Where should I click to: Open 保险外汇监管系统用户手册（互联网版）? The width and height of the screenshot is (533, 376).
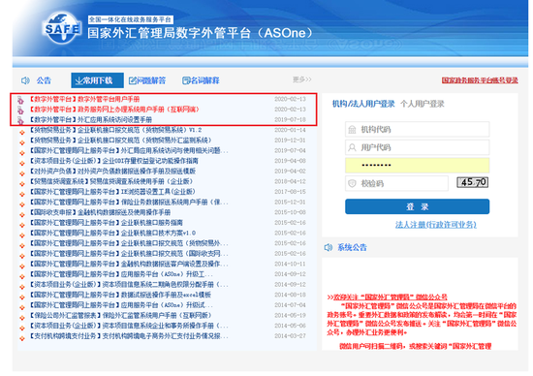tap(121, 315)
